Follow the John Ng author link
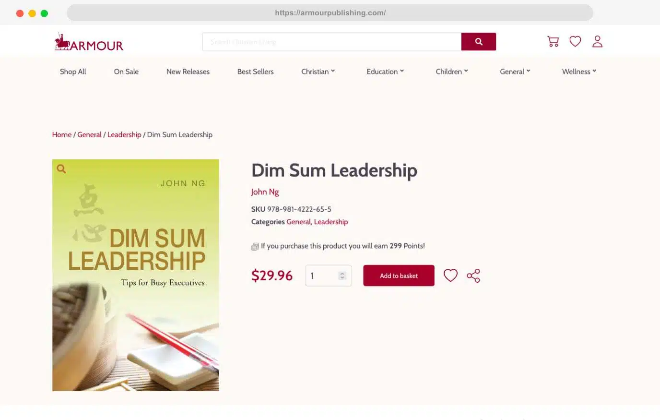Viewport: 660px width, 420px height. [265, 192]
